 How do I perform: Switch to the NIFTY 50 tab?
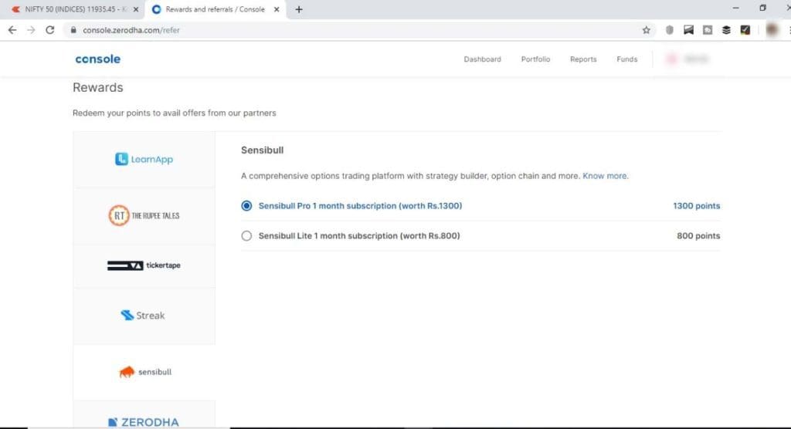[73, 9]
